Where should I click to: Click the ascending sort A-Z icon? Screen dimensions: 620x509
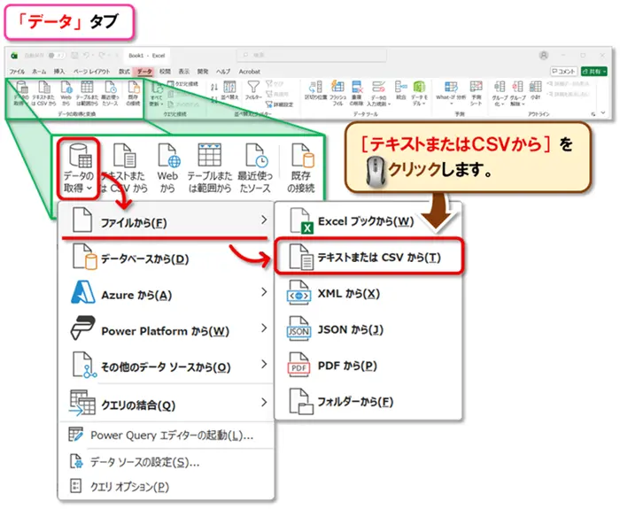coord(214,87)
